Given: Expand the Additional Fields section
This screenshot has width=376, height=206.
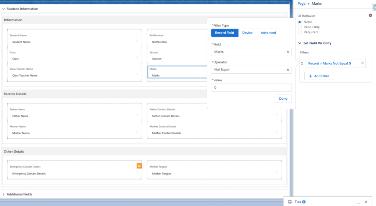Looking at the screenshot, I should coord(4,194).
